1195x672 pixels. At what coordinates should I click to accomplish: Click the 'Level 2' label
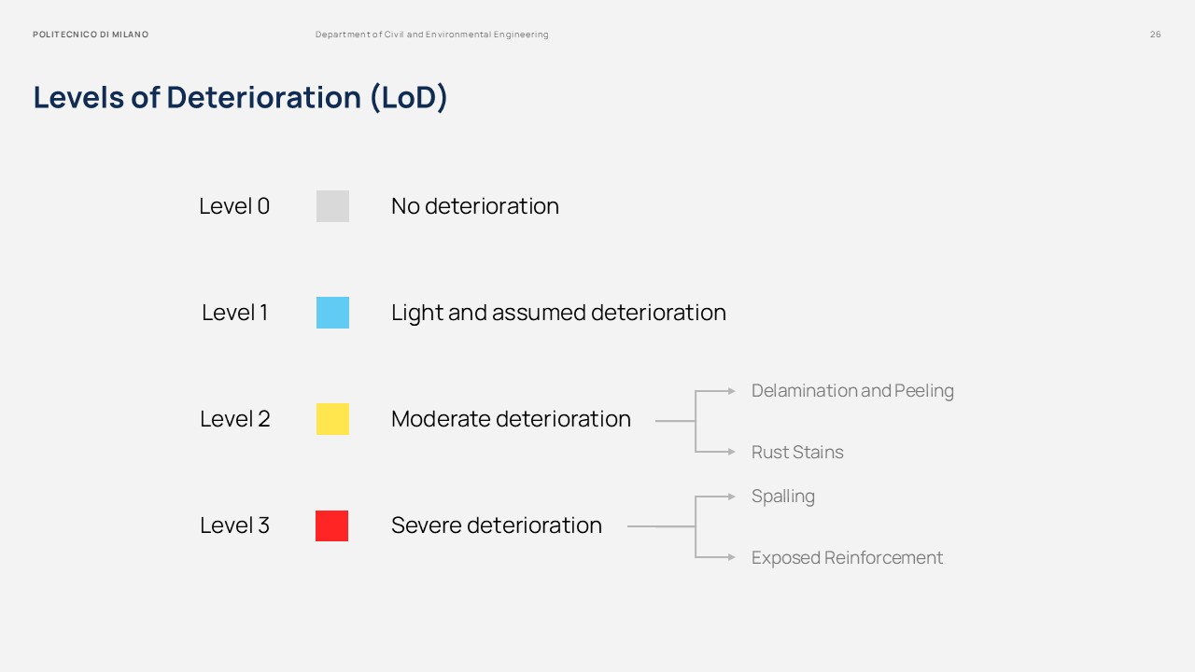[x=234, y=419]
